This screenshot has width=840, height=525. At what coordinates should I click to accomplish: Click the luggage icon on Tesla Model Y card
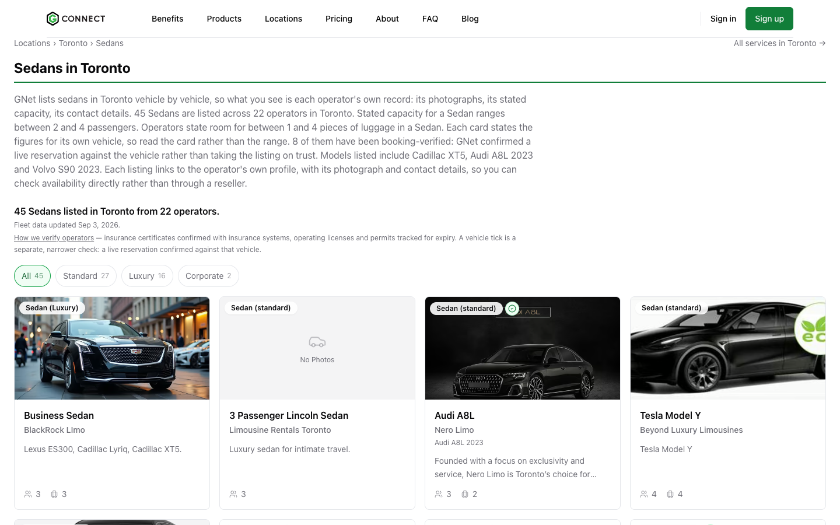pyautogui.click(x=670, y=494)
